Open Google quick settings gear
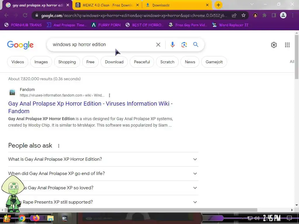 tap(274, 45)
